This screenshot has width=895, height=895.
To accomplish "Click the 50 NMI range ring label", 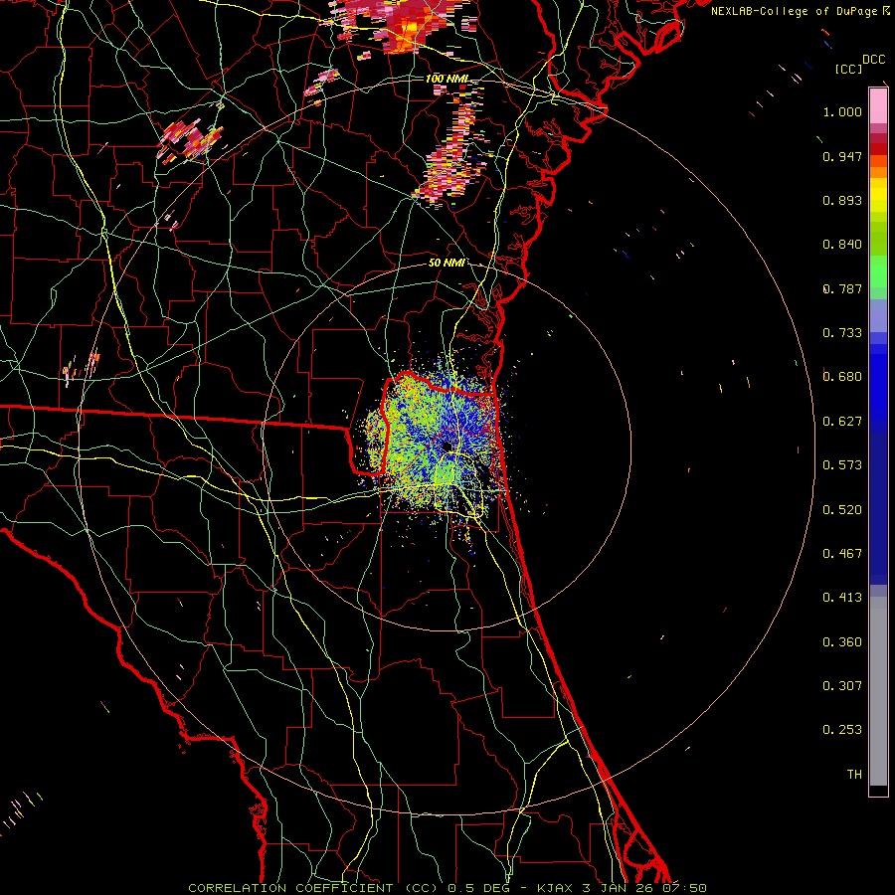I will (x=447, y=263).
